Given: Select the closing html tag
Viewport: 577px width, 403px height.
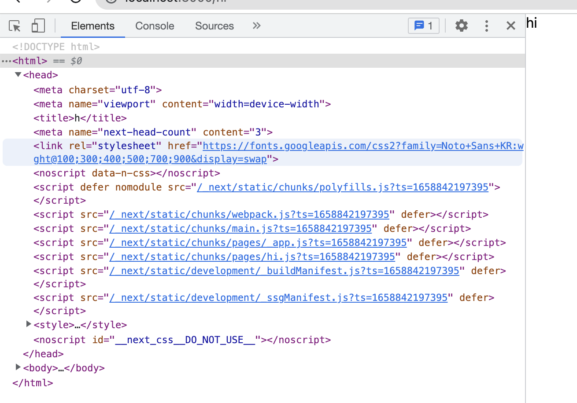Looking at the screenshot, I should (x=33, y=383).
